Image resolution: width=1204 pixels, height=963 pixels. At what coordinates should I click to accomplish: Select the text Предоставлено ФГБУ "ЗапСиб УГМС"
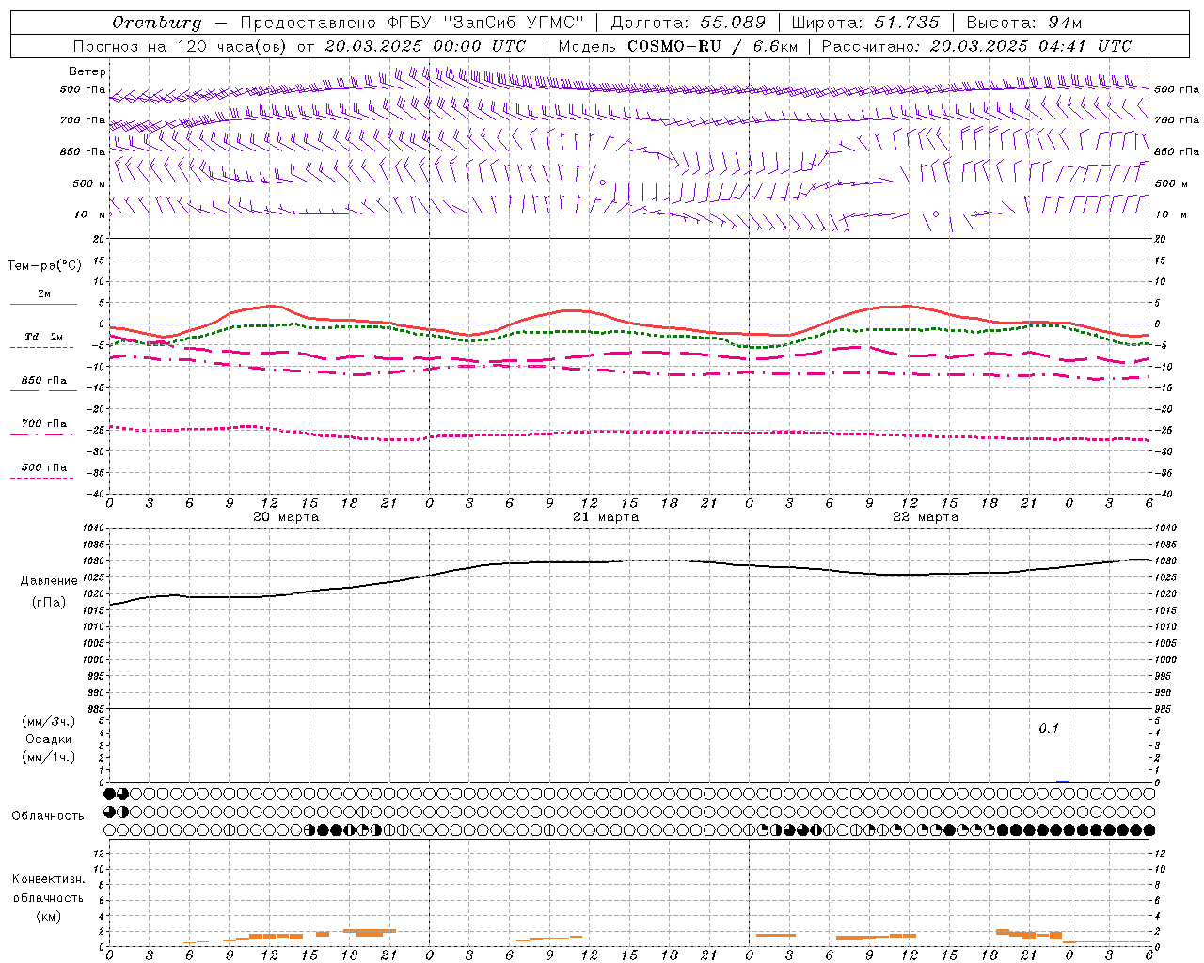coord(412,23)
